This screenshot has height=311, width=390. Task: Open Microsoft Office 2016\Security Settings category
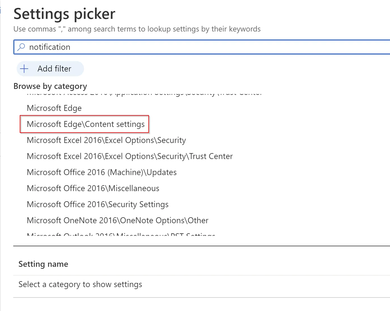98,204
